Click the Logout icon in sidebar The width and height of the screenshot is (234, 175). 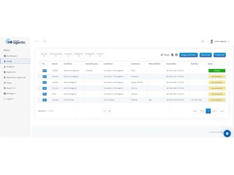click(x=5, y=99)
